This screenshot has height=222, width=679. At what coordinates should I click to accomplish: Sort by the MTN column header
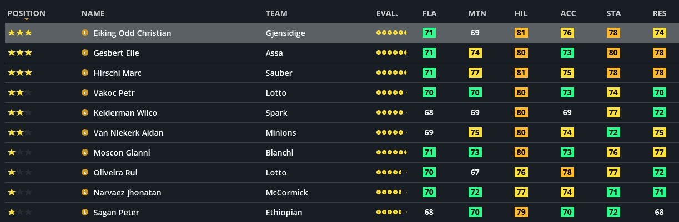[x=475, y=13]
